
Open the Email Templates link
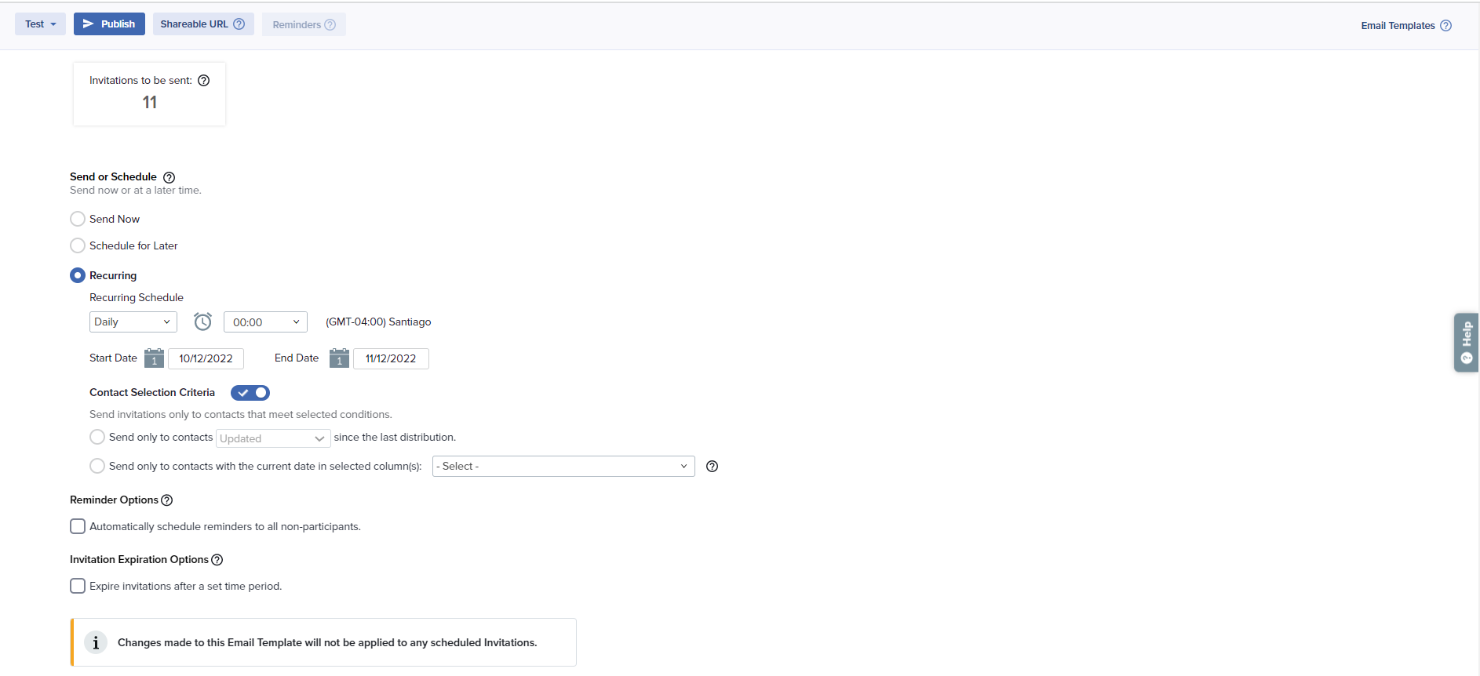pos(1398,26)
